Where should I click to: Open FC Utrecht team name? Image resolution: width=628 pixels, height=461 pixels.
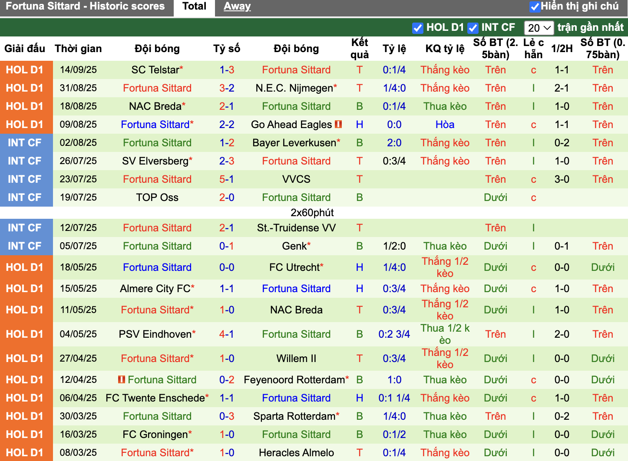pos(294,267)
